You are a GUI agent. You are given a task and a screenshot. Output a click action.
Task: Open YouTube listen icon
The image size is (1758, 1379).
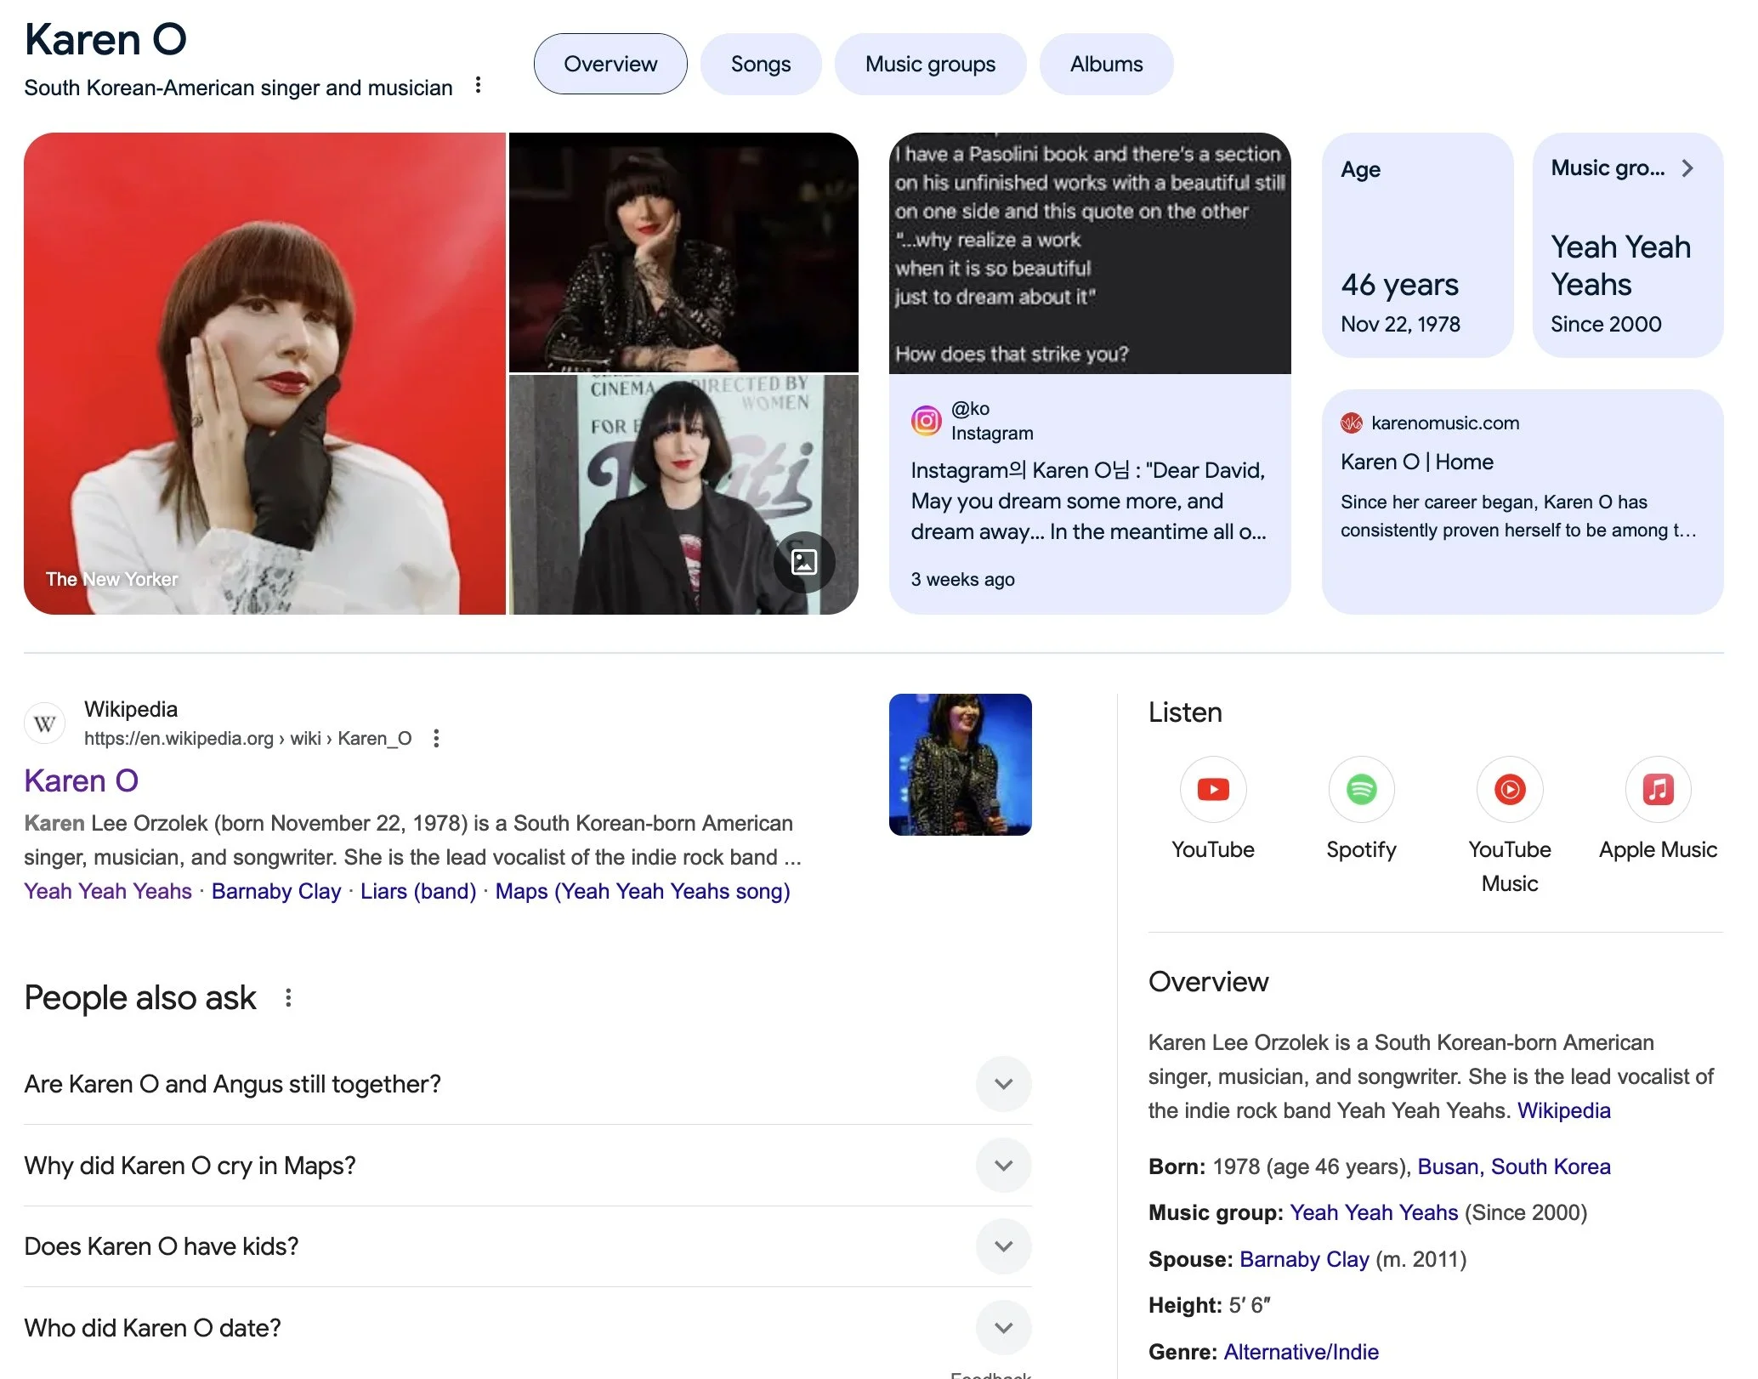1212,790
